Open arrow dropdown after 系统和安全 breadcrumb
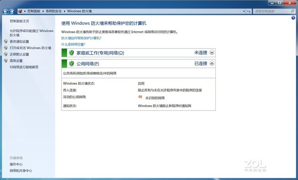298x180 pixels. point(64,11)
